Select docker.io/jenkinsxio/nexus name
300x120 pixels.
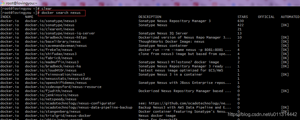coord(52,95)
